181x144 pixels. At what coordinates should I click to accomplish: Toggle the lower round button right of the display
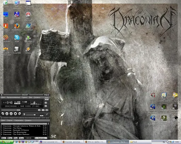46,106
